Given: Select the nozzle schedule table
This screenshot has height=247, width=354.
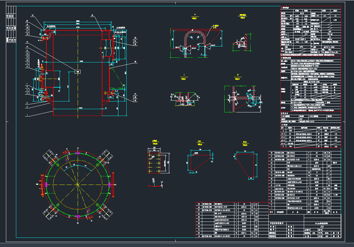Looking at the screenshot, I should pyautogui.click(x=310, y=137).
